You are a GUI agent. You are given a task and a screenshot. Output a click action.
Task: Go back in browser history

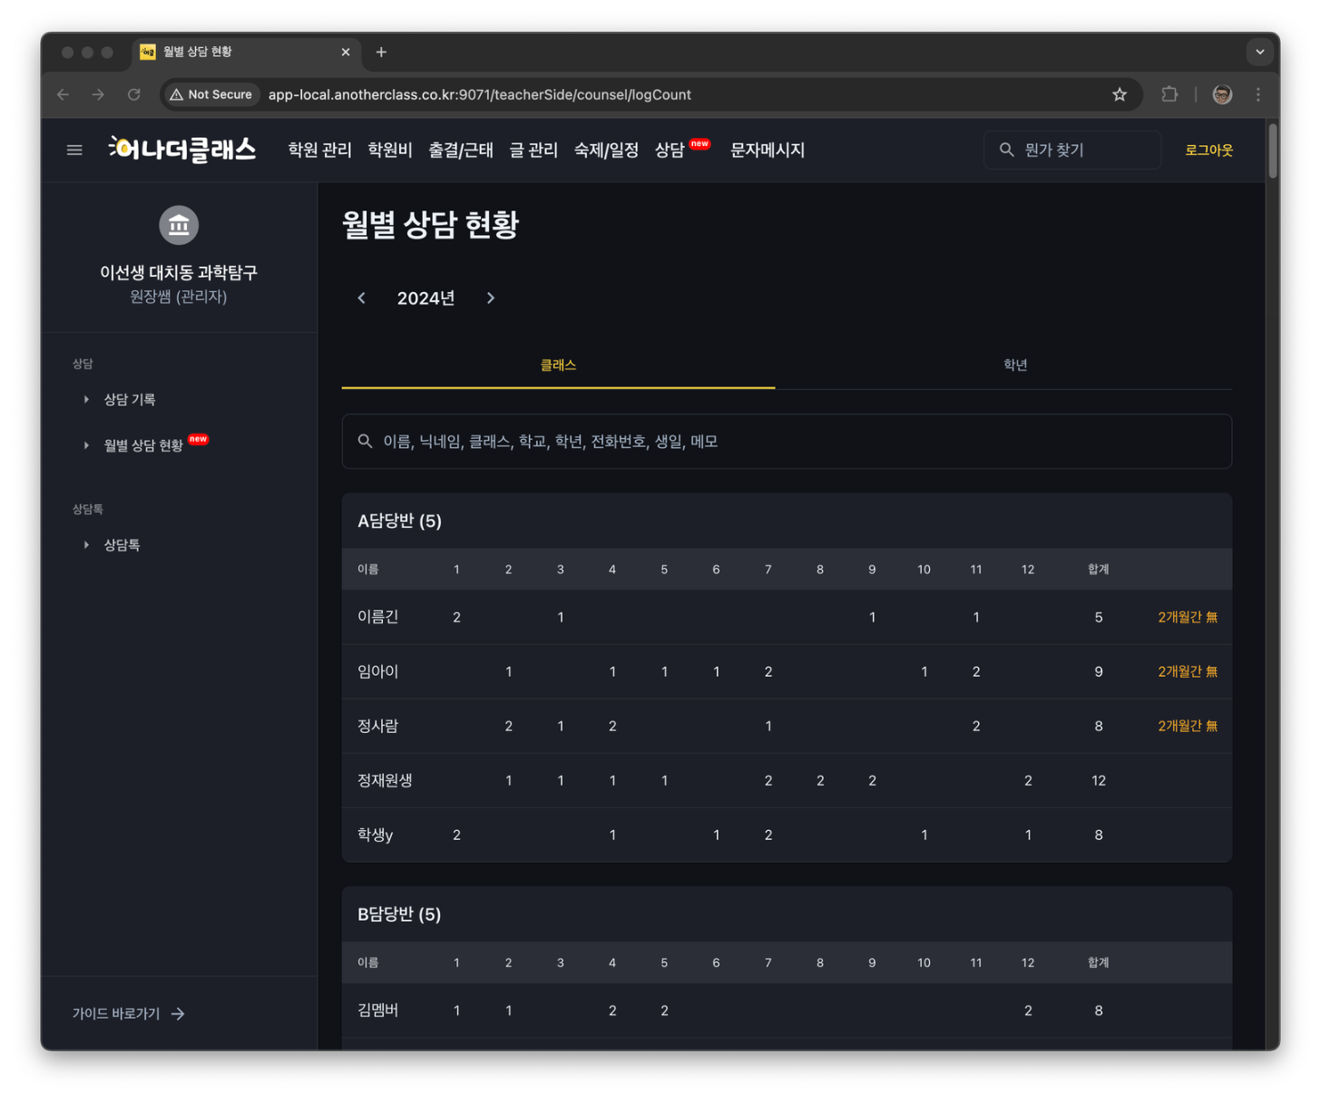(63, 94)
